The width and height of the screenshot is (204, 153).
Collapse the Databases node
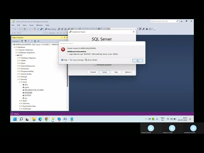tap(14, 47)
